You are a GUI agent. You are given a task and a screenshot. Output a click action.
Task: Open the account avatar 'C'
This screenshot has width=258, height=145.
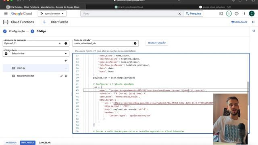tap(252, 14)
